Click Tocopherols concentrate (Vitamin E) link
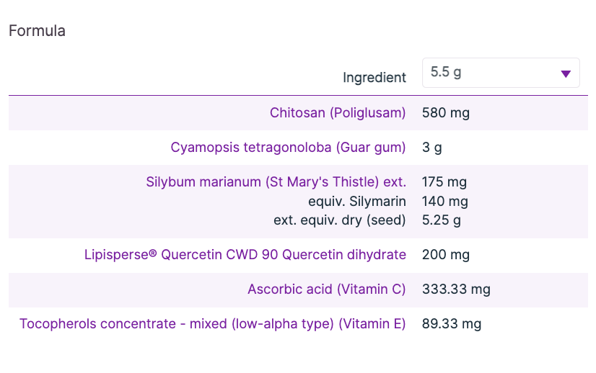Viewport: 596px width, 373px height. (x=212, y=324)
